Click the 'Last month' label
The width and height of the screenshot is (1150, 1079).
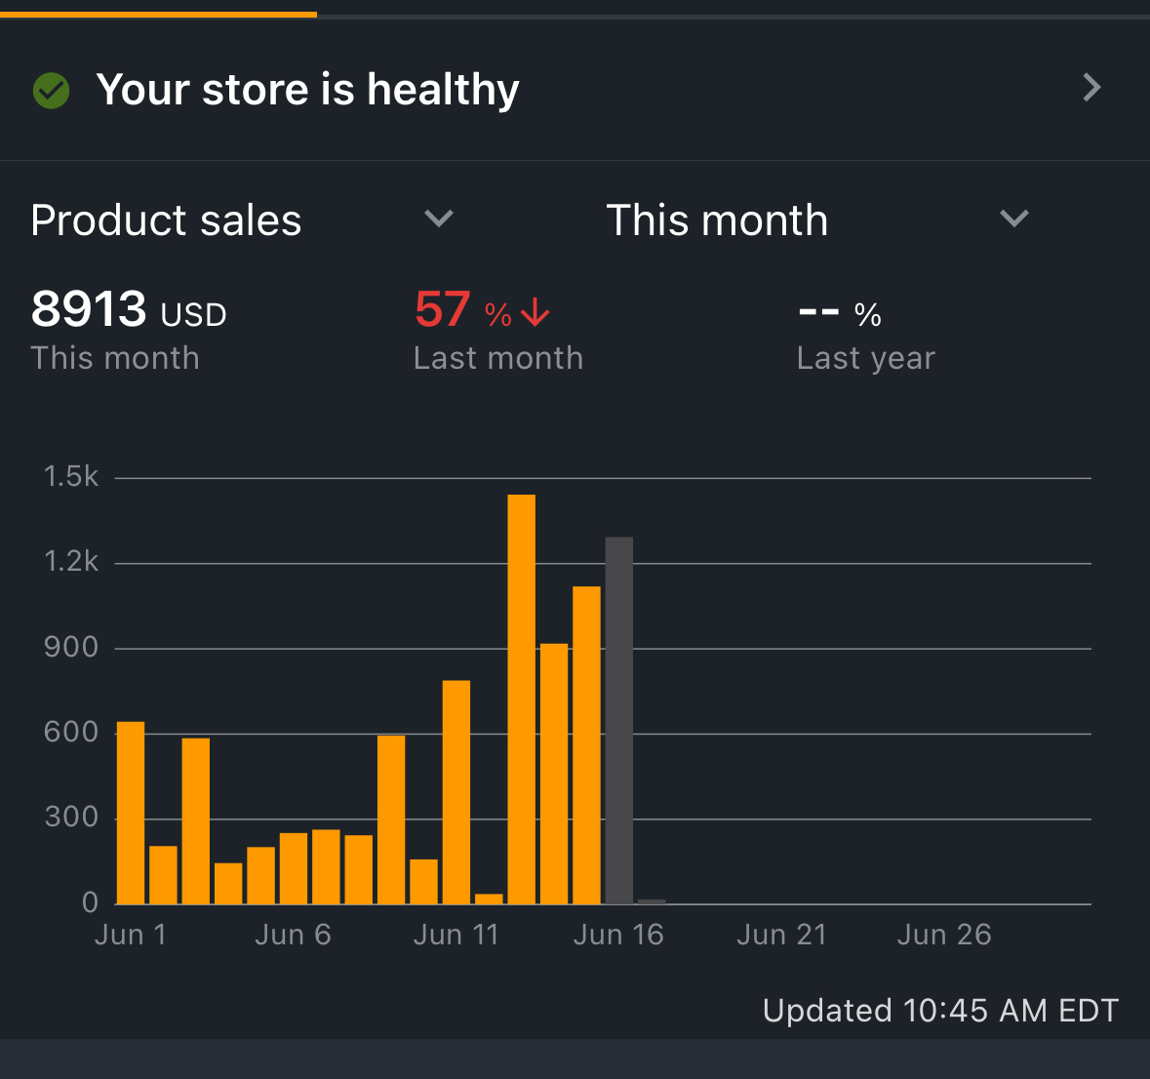pyautogui.click(x=498, y=358)
